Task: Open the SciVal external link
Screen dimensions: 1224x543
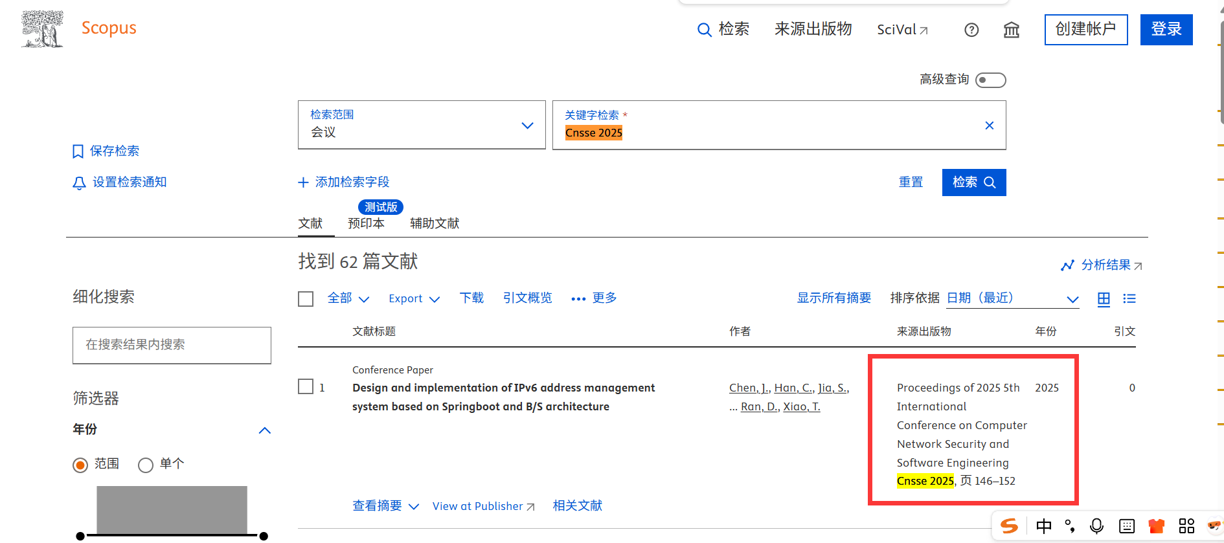Action: (902, 30)
